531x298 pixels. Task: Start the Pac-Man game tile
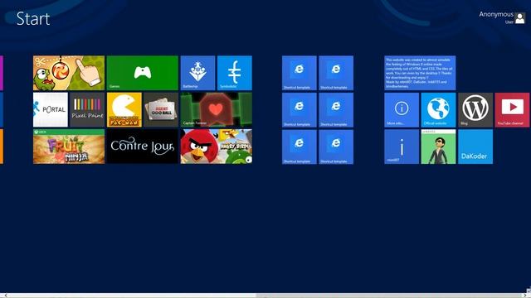124,110
